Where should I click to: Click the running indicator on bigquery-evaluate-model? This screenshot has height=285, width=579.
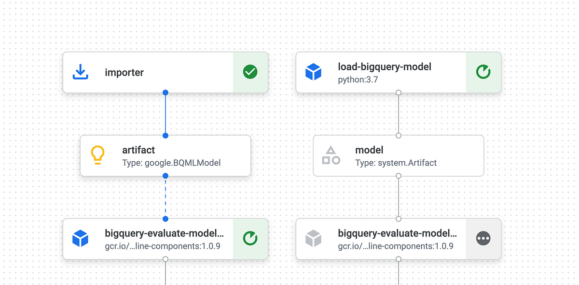[x=250, y=238]
